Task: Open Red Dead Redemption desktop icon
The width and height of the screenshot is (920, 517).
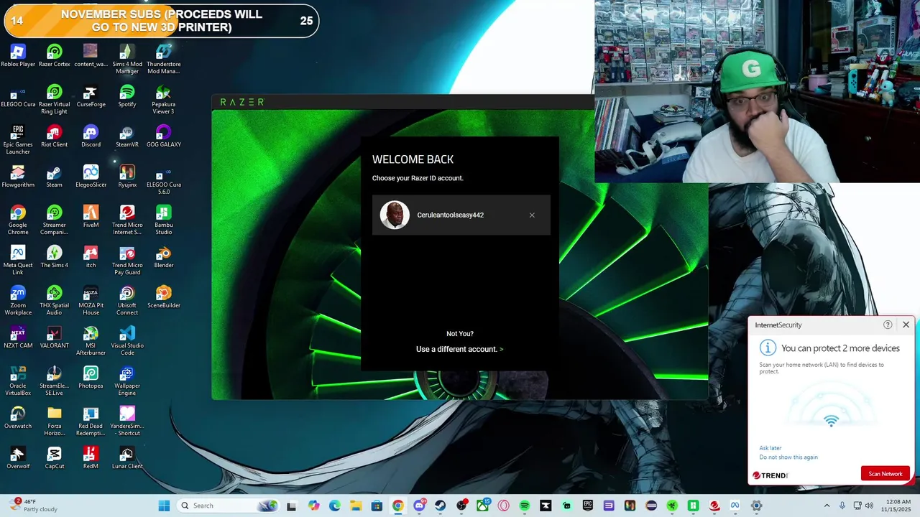Action: point(91,421)
